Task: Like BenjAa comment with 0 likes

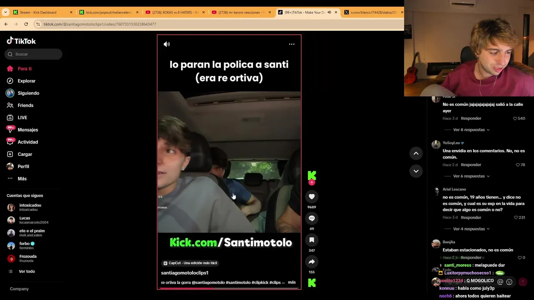Action: (519, 257)
